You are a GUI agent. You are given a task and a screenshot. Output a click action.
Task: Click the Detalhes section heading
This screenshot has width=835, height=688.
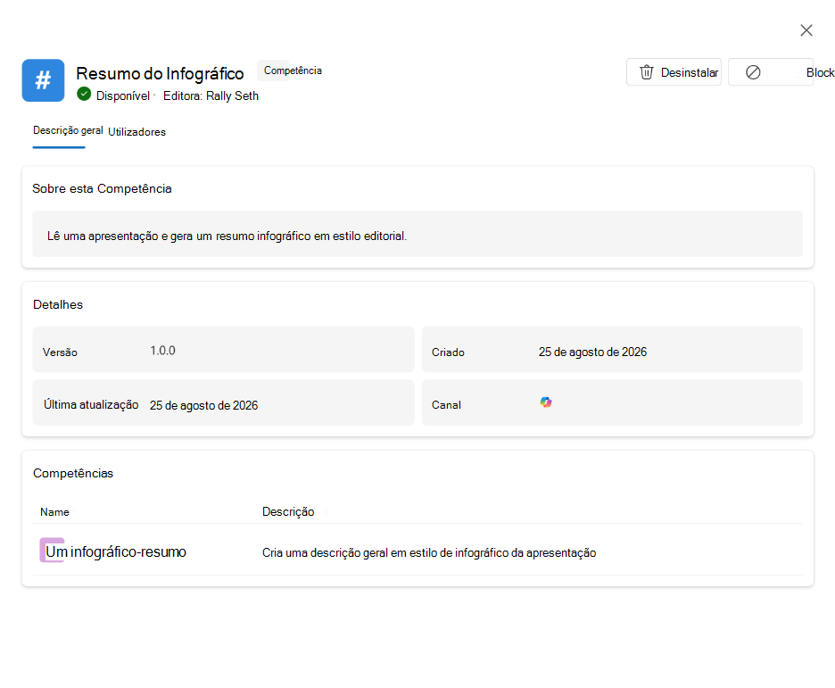58,304
